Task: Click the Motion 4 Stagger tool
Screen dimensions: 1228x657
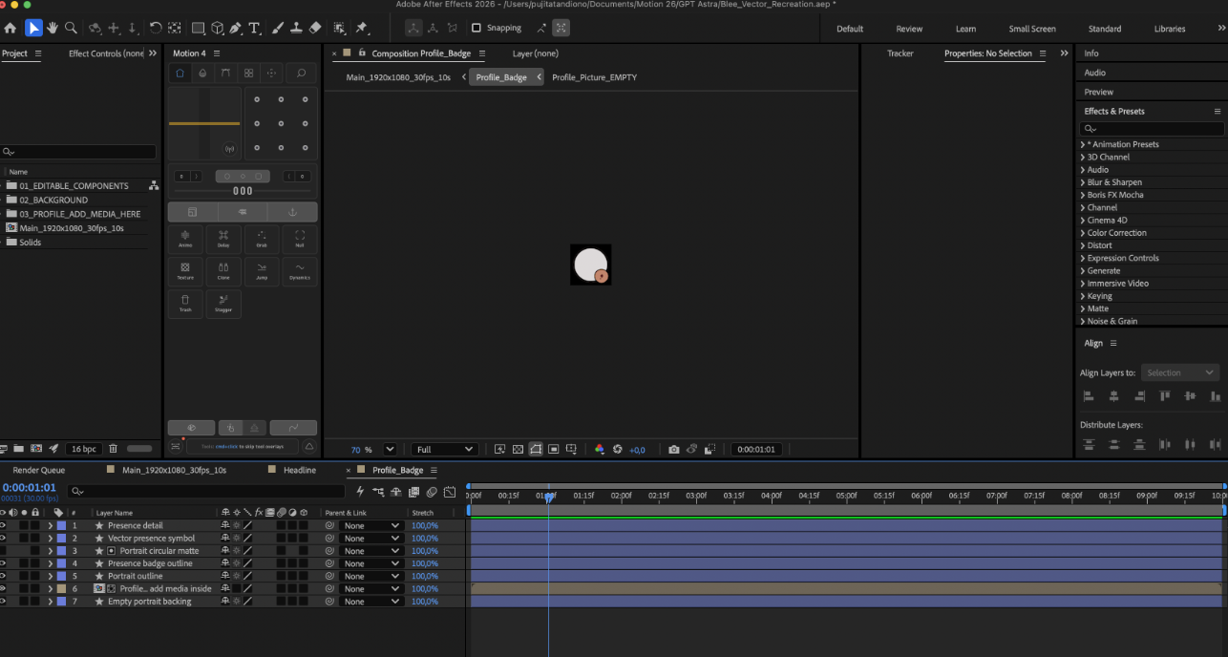Action: [223, 304]
